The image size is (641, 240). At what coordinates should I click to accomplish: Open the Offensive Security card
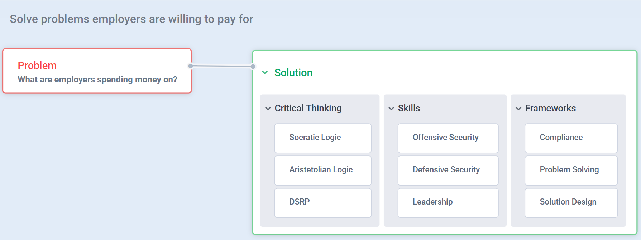pos(448,138)
